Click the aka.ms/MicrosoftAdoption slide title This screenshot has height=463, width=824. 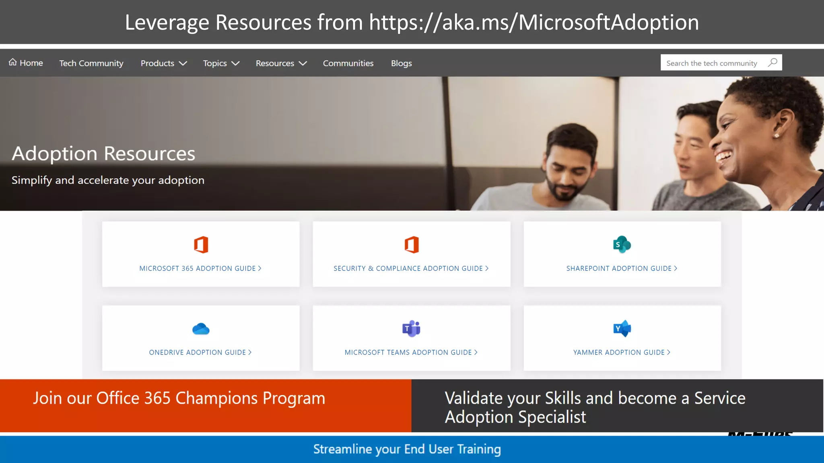click(x=412, y=22)
